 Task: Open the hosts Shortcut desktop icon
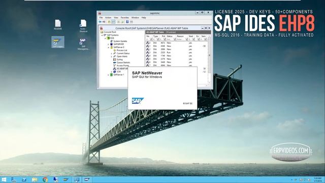[83, 26]
